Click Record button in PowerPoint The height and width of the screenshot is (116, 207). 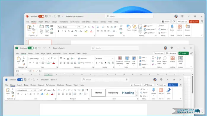click(165, 22)
